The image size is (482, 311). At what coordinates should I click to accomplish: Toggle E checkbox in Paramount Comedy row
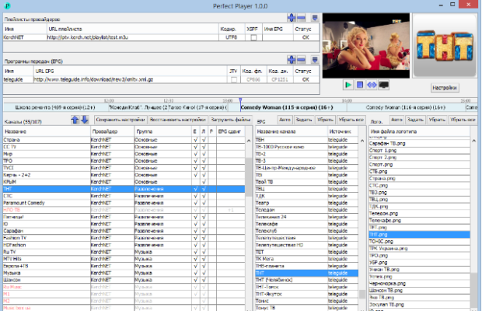coord(195,203)
